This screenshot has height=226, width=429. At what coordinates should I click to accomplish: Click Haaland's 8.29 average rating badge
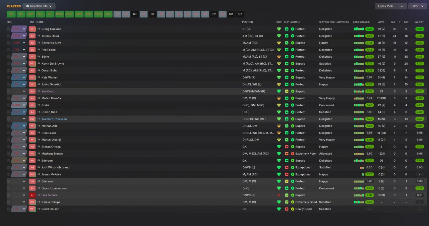point(419,29)
